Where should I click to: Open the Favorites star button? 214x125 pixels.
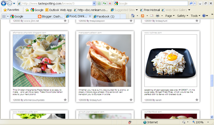11,10
